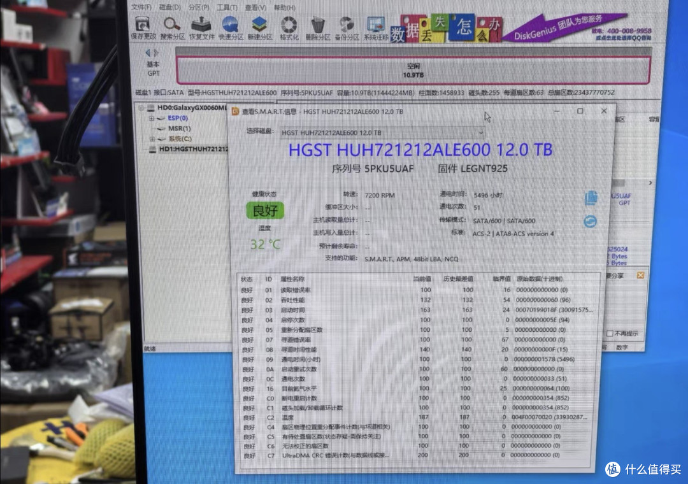The width and height of the screenshot is (688, 484).
Task: Open the 分区(P) menu
Action: 199,8
